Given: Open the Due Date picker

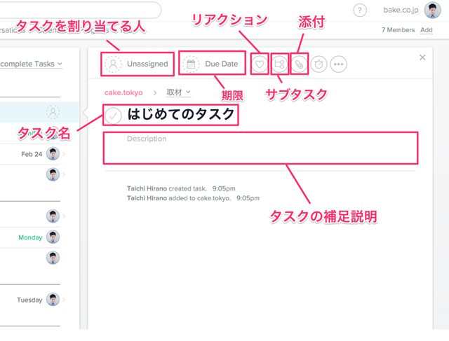Looking at the screenshot, I should tap(210, 64).
